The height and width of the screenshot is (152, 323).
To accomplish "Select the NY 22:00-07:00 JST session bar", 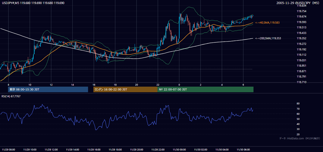I will (x=205, y=89).
